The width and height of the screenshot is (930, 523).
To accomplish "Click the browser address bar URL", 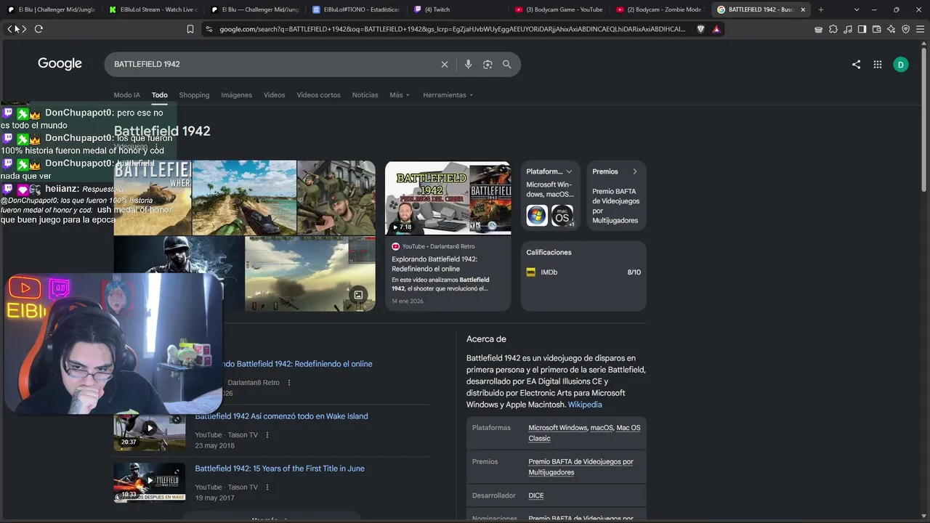I will tap(452, 29).
